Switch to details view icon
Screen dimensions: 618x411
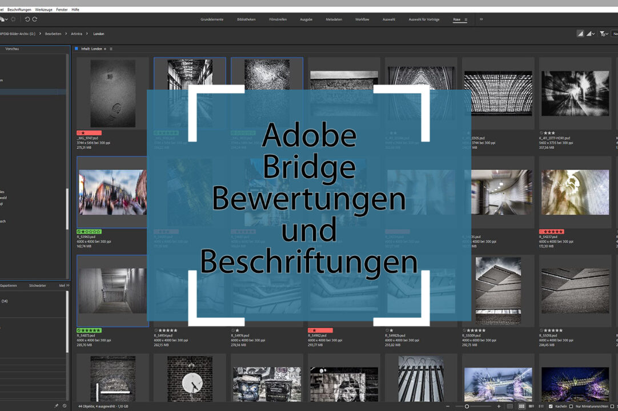click(531, 406)
